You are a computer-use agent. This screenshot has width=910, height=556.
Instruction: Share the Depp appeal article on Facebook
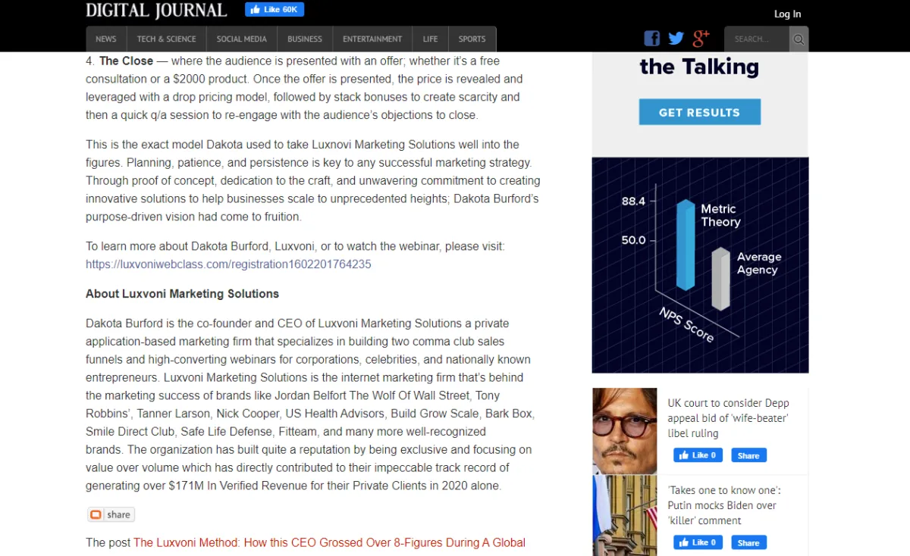tap(749, 455)
